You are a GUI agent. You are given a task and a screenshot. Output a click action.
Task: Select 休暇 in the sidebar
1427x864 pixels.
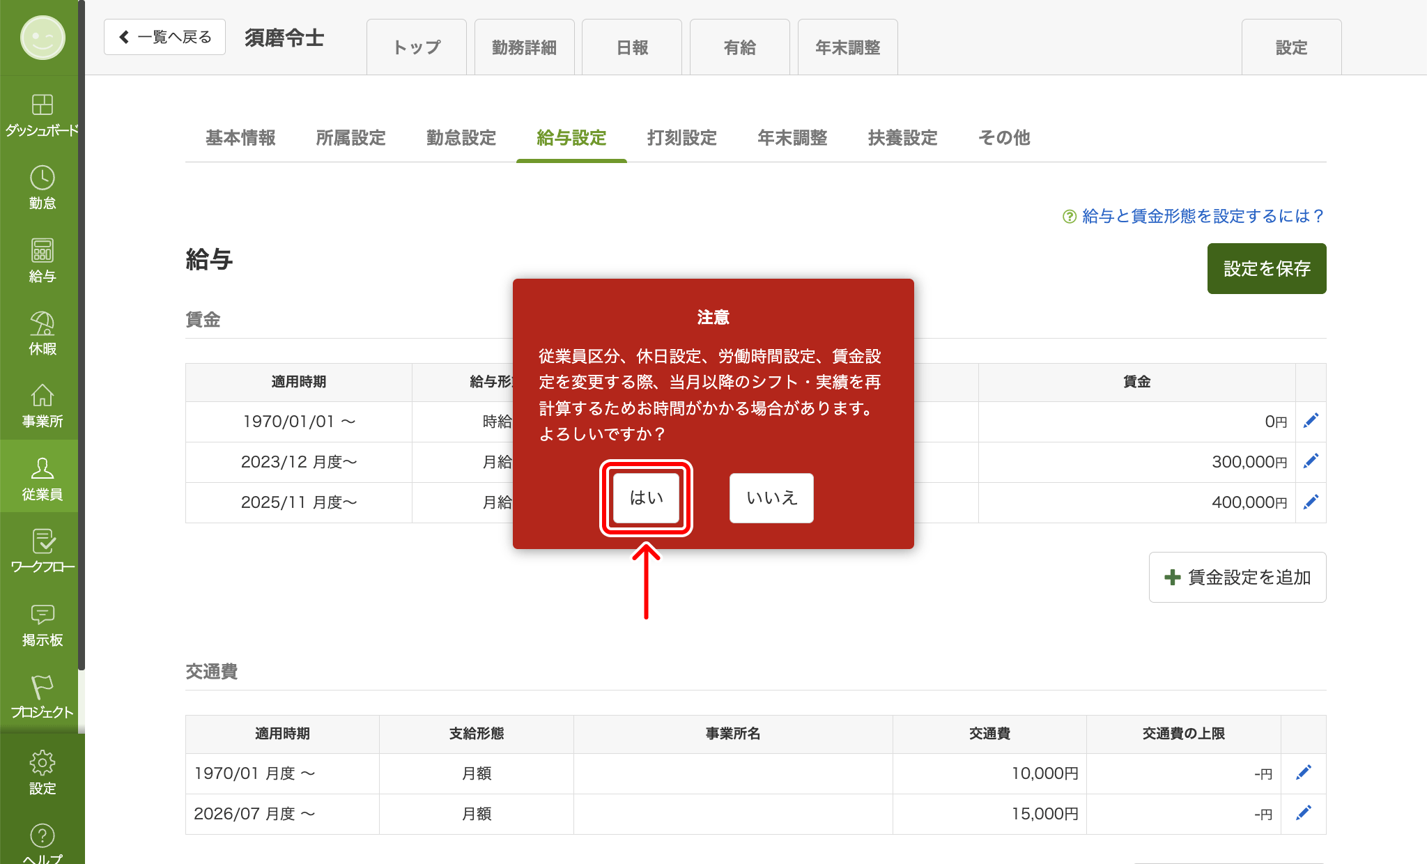point(42,333)
